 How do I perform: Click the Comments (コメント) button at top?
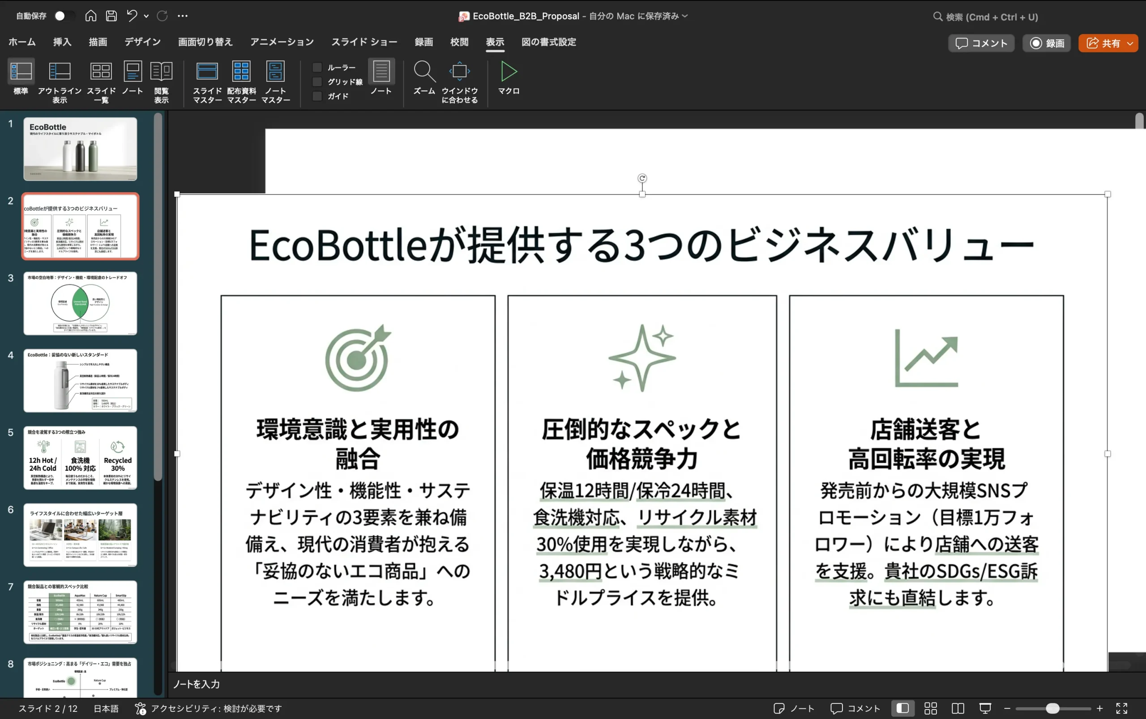pyautogui.click(x=981, y=43)
